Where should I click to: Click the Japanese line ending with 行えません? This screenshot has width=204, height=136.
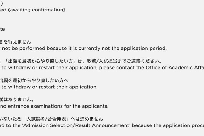(15, 42)
